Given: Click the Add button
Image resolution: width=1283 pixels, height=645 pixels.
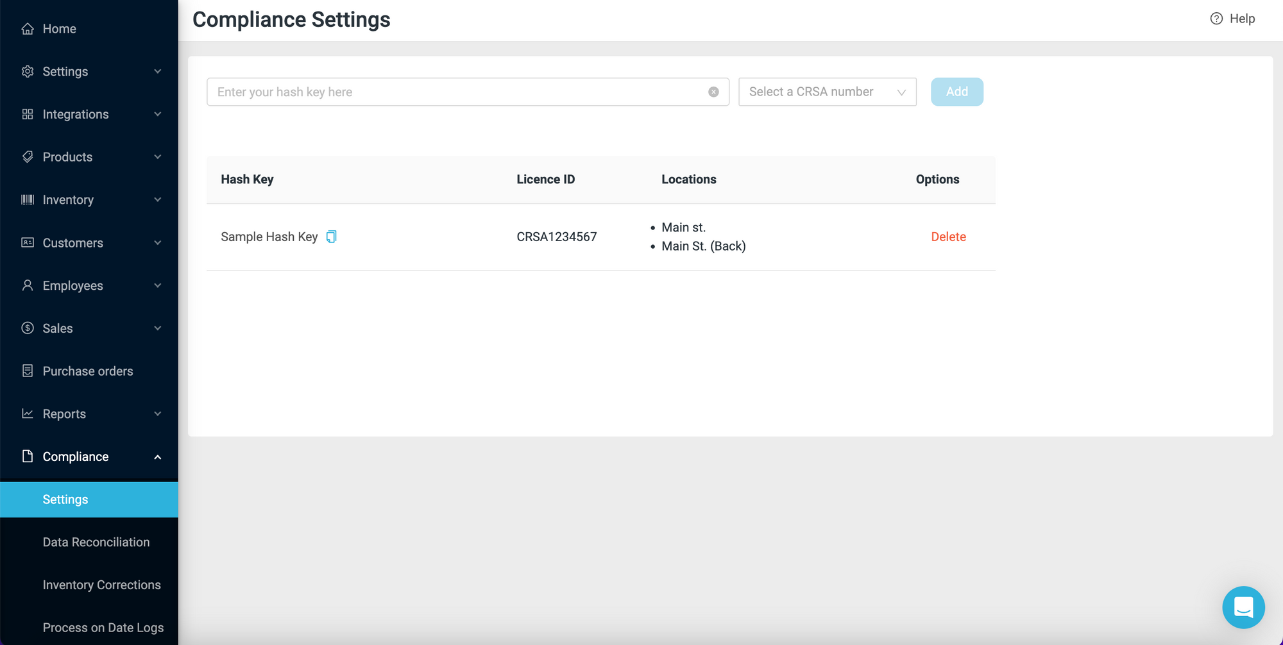Looking at the screenshot, I should pyautogui.click(x=956, y=92).
